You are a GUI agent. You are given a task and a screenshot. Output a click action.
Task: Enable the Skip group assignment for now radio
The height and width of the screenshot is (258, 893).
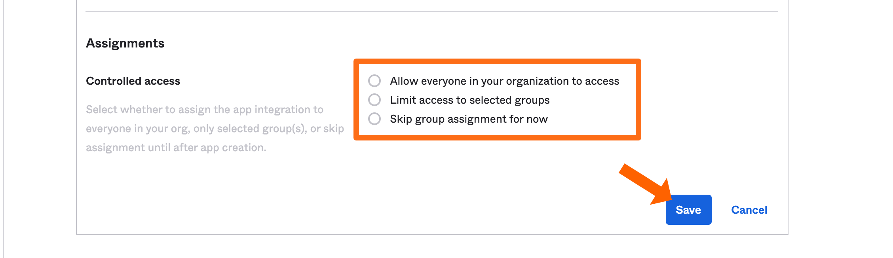(x=374, y=119)
